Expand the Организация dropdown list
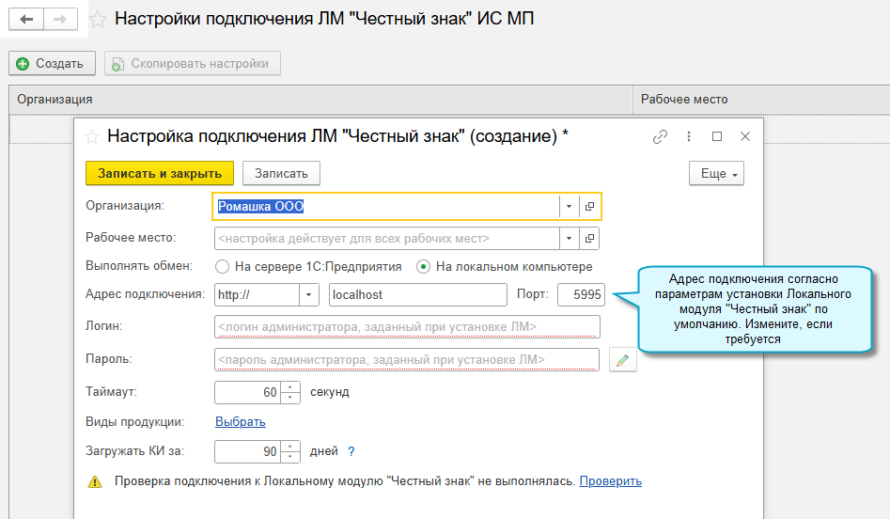The image size is (890, 519). point(570,206)
